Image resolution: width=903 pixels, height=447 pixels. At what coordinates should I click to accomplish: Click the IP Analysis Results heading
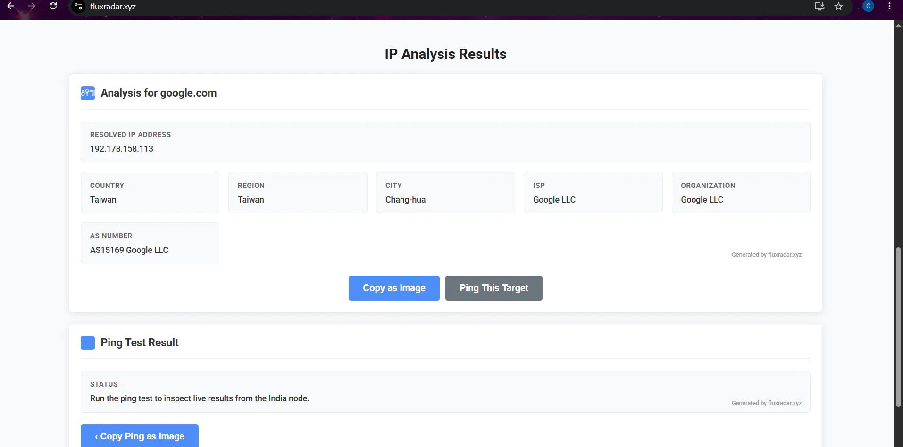pos(445,54)
